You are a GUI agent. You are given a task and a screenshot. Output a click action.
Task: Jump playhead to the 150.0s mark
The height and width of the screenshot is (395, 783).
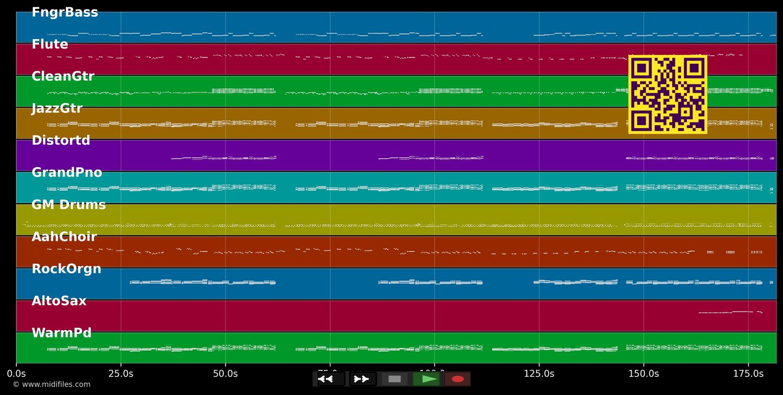tap(643, 374)
